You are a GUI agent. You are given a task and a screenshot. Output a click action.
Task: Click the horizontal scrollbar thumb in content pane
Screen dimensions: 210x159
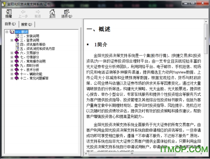click(x=132, y=154)
